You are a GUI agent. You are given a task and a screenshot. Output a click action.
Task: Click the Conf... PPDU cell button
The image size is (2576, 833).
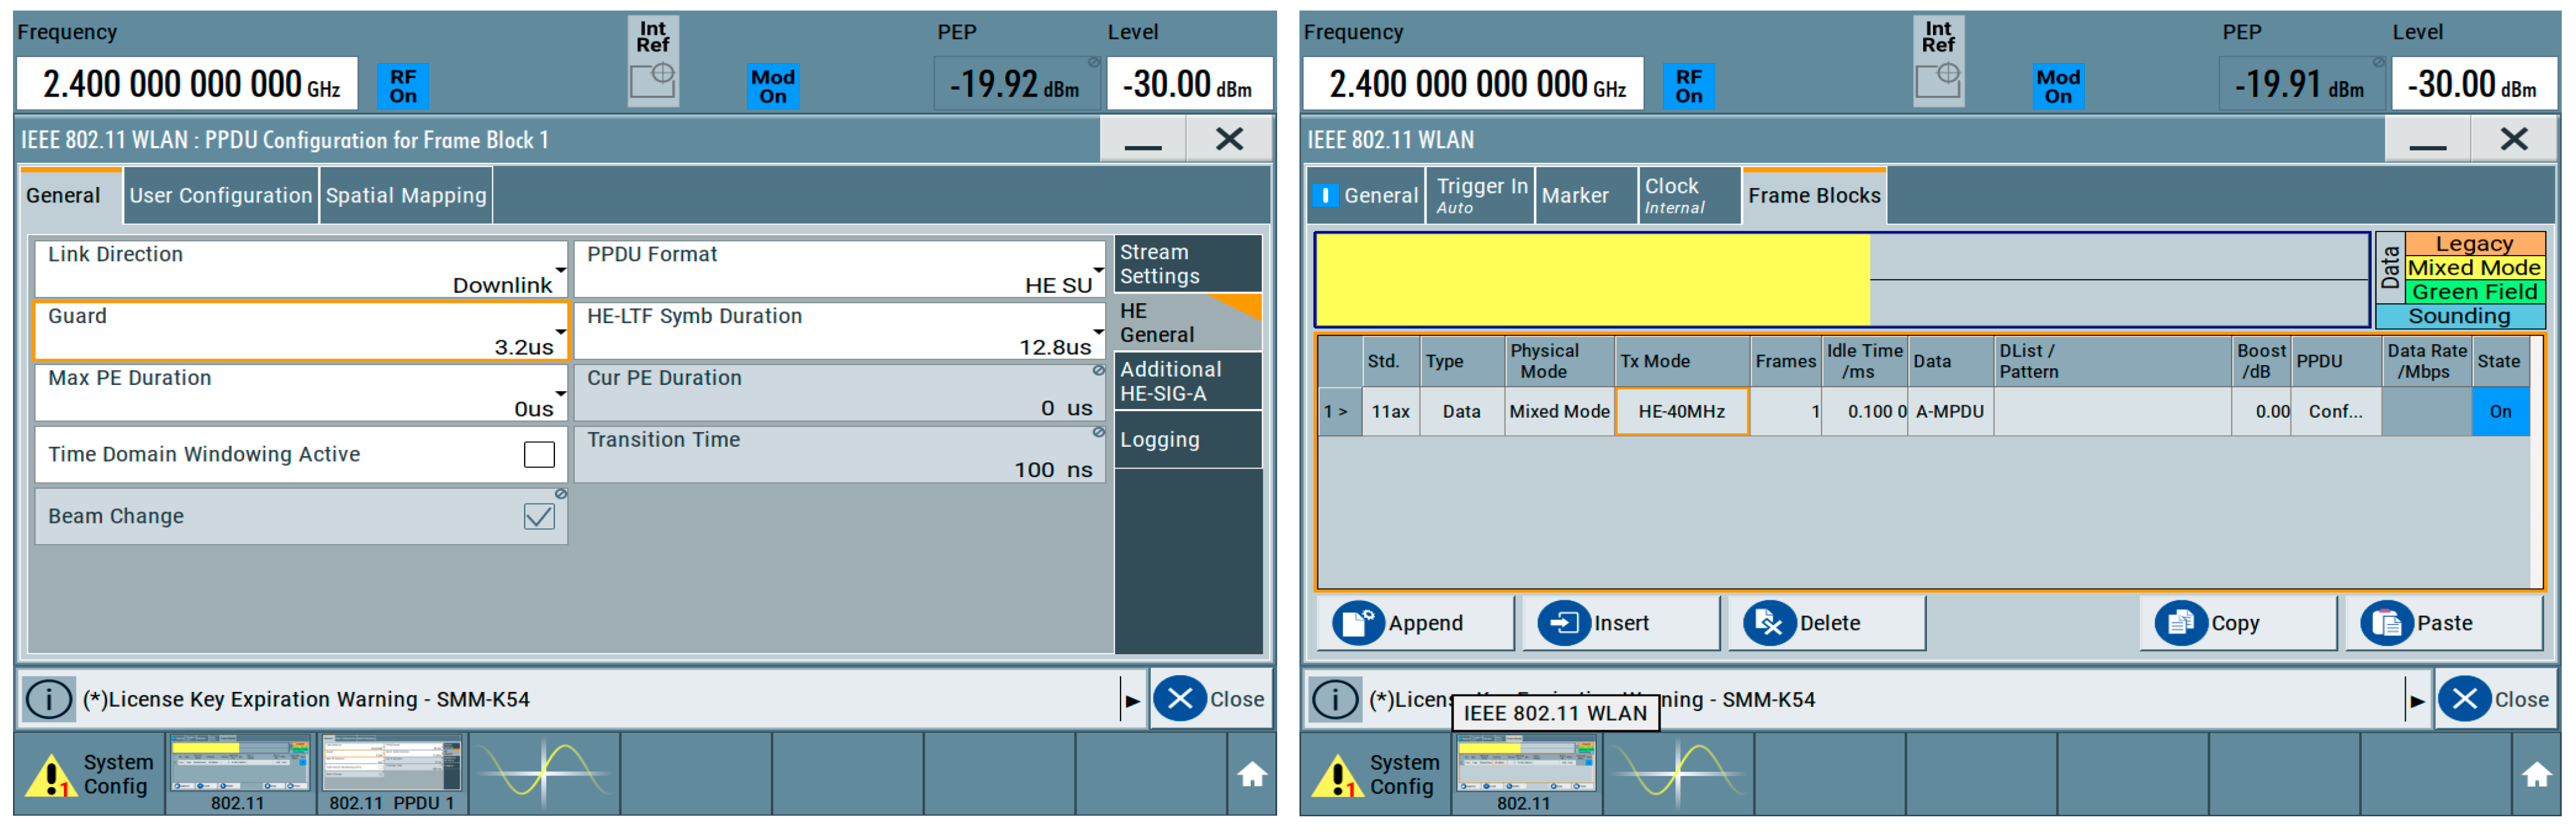pyautogui.click(x=2335, y=412)
